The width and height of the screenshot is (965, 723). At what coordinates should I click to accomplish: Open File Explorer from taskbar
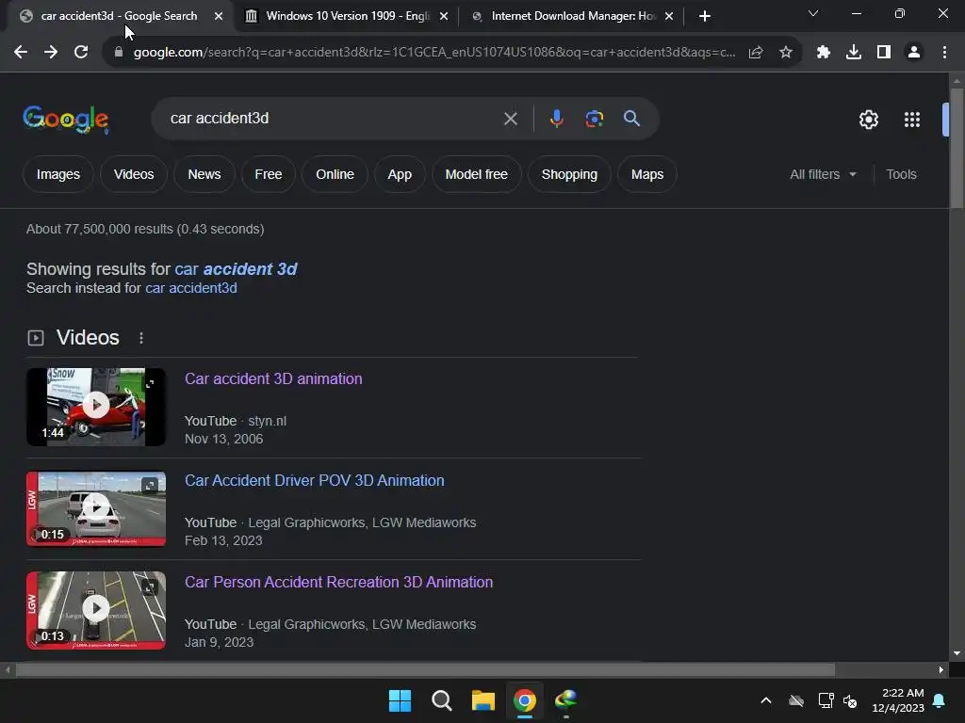pos(483,700)
